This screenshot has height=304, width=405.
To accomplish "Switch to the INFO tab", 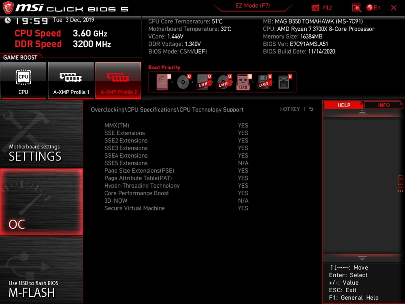I will (x=384, y=105).
